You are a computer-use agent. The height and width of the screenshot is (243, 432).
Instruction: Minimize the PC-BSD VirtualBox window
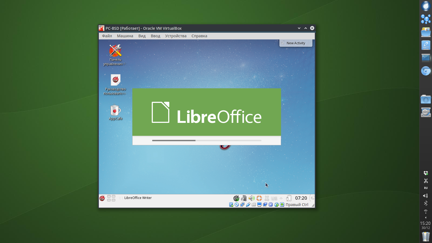[299, 28]
